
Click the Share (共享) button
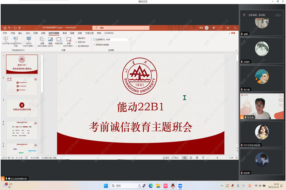[x=232, y=33]
